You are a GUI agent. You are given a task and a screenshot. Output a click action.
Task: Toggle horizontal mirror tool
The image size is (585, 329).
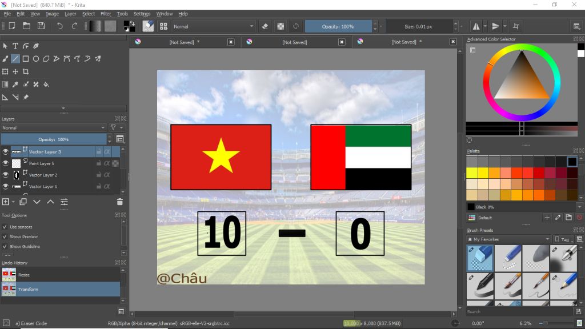476,26
